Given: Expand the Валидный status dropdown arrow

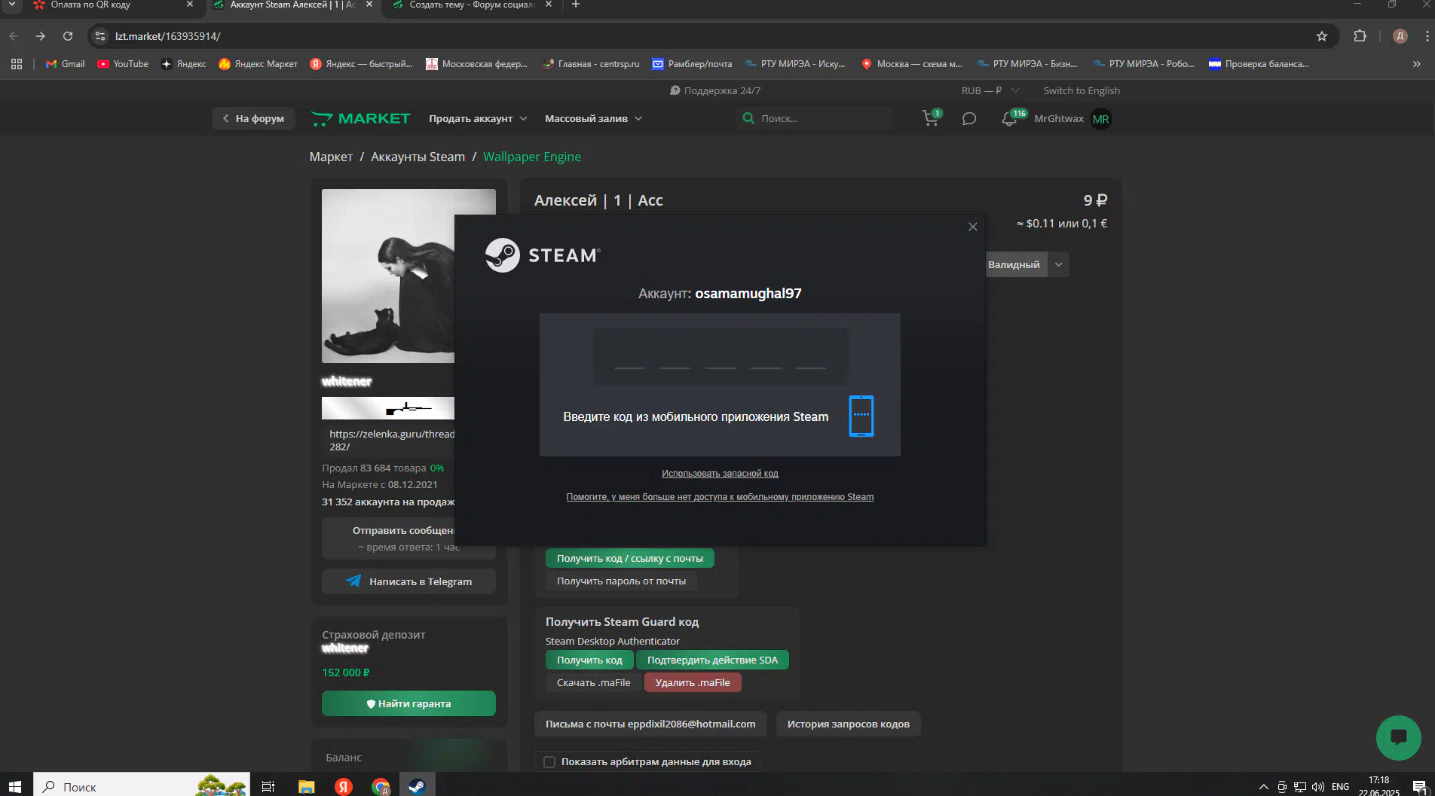Looking at the screenshot, I should pos(1058,264).
